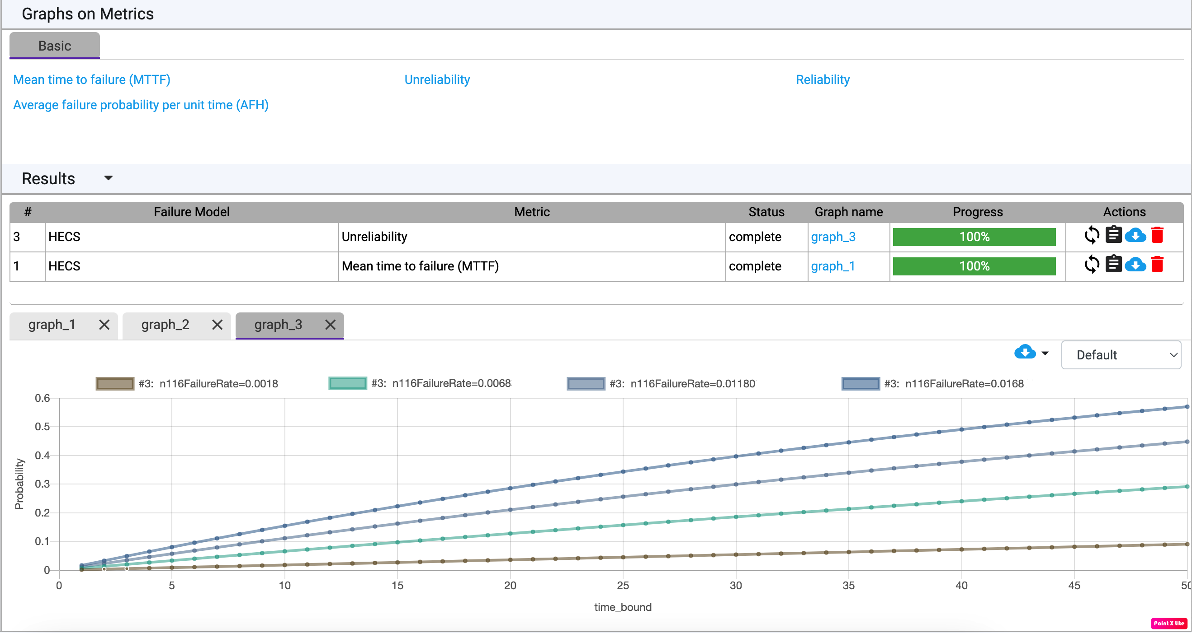This screenshot has width=1192, height=633.
Task: Click the MTTF row 100% progress bar
Action: (x=974, y=266)
